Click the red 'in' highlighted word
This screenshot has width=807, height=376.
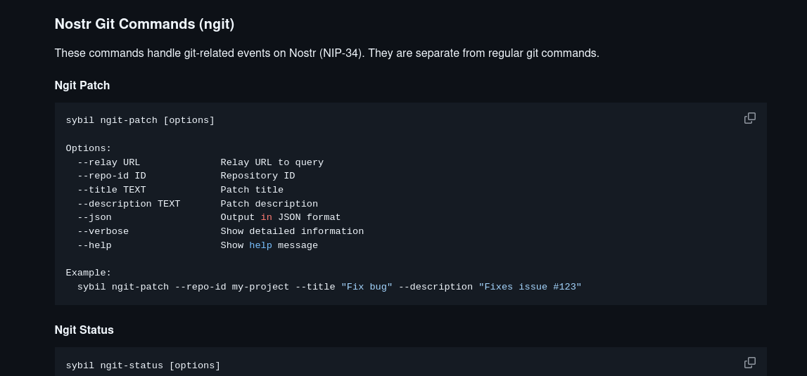point(266,218)
